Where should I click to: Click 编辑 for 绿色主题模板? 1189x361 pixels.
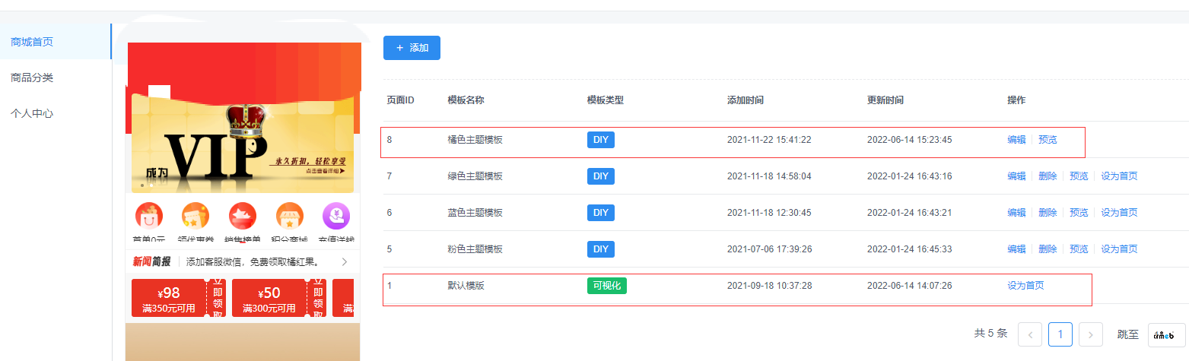pos(1016,176)
